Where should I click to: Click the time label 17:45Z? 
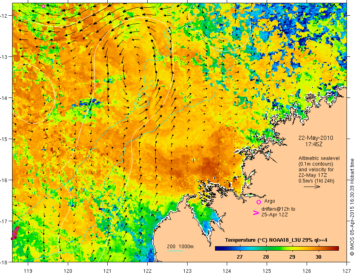(314, 144)
